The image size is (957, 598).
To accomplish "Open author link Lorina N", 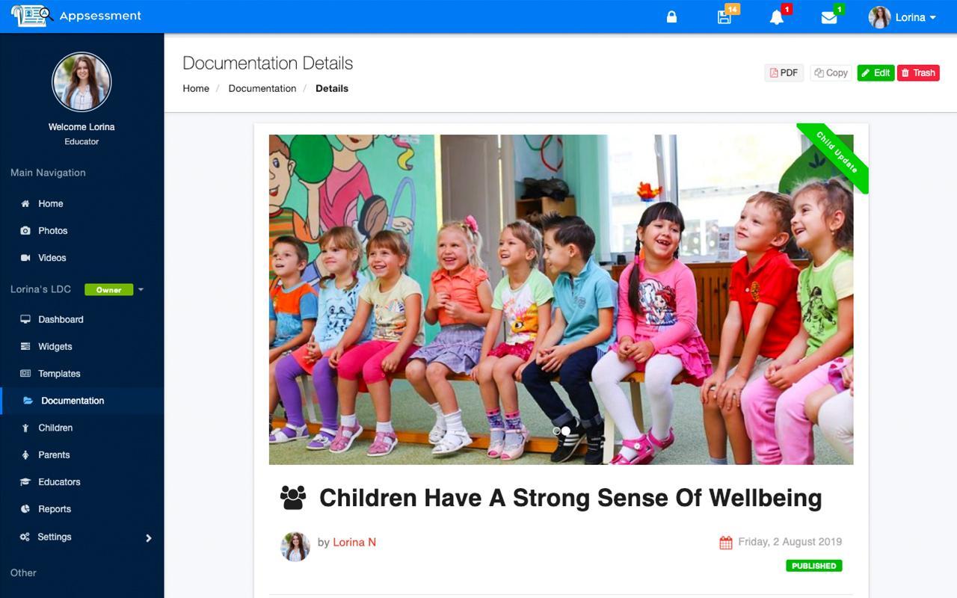I will coord(354,542).
